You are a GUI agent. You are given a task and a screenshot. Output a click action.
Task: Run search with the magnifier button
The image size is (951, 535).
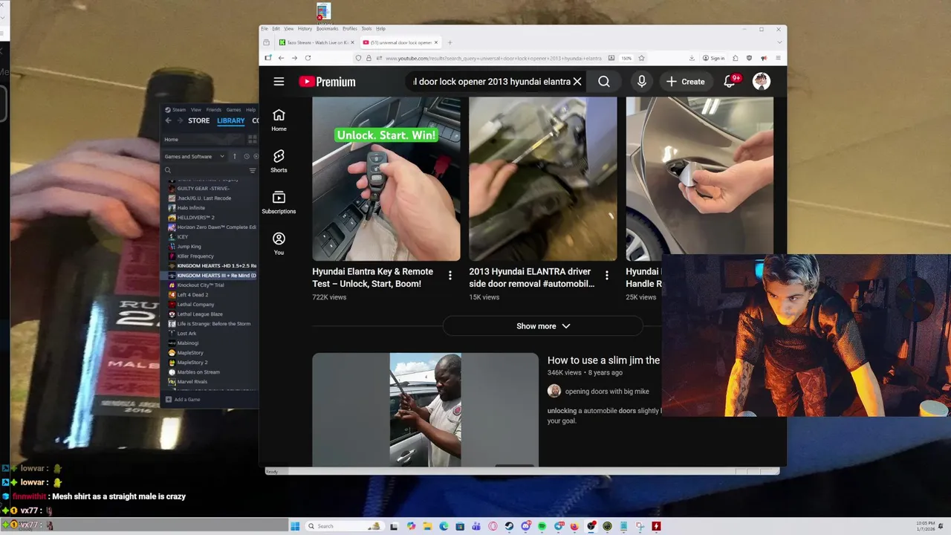[604, 82]
